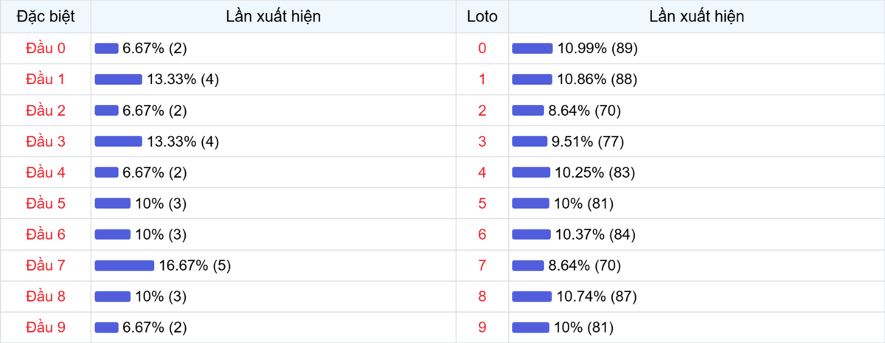885x343 pixels.
Task: Select 'Đầu 7' in the Đặc biệt column
Action: pyautogui.click(x=46, y=266)
